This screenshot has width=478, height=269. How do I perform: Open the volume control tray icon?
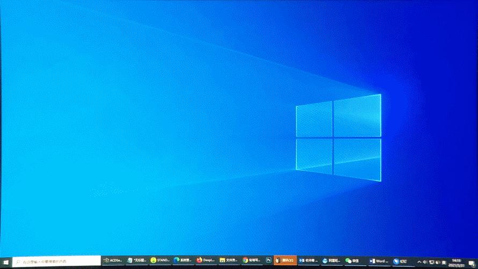point(425,262)
